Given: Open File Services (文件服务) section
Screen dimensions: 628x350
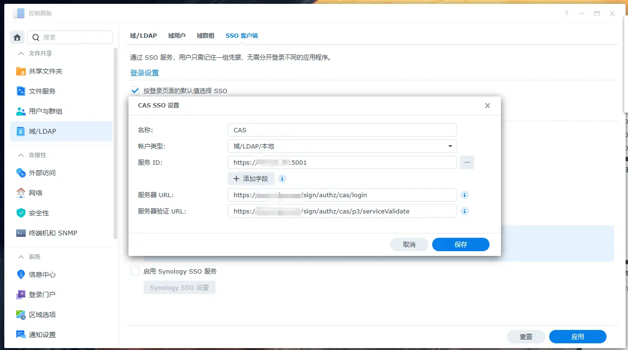Looking at the screenshot, I should coord(42,91).
